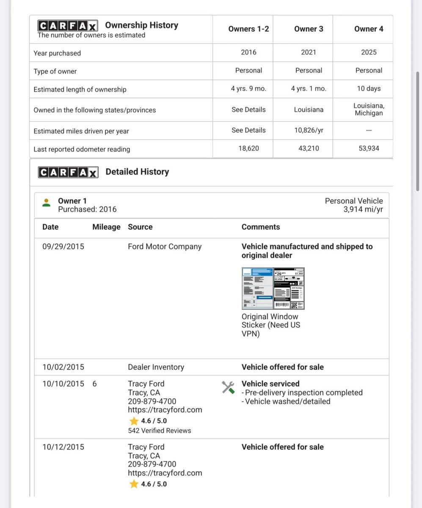
Task: Select the Tracy Ford dealer name in the 10/10/2015 entry
Action: tap(146, 384)
